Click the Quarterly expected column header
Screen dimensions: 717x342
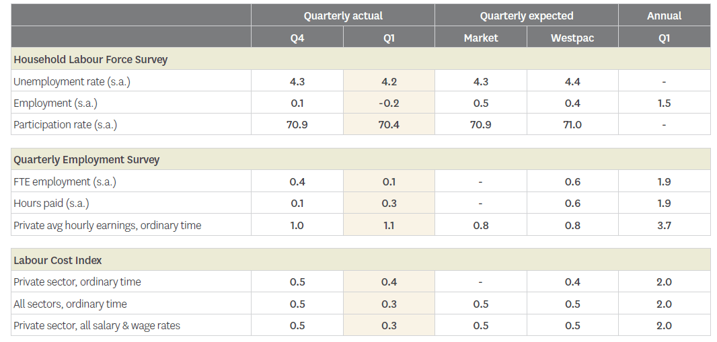click(x=526, y=15)
